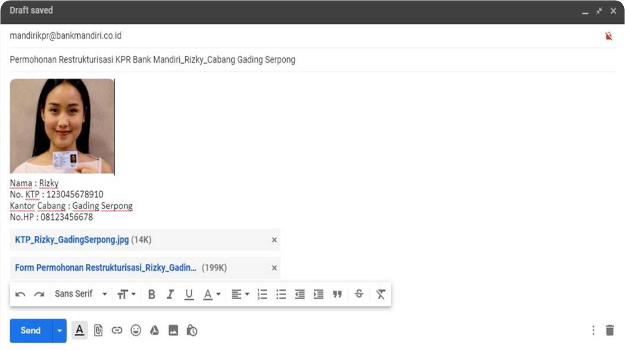Insert files using Google Drive icon
This screenshot has width=625, height=351.
(x=155, y=330)
